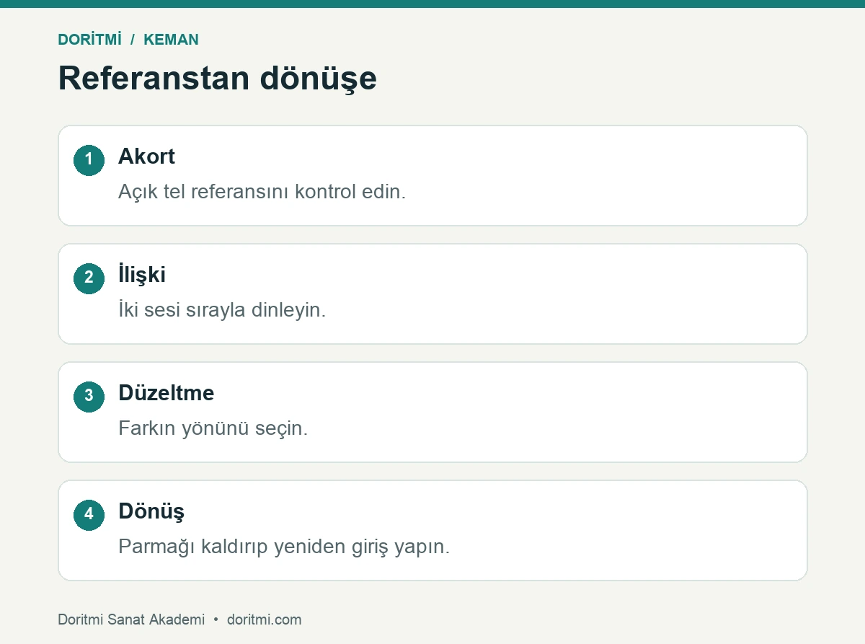The width and height of the screenshot is (865, 644).
Task: Select the step 1 number badge
Action: click(x=89, y=159)
